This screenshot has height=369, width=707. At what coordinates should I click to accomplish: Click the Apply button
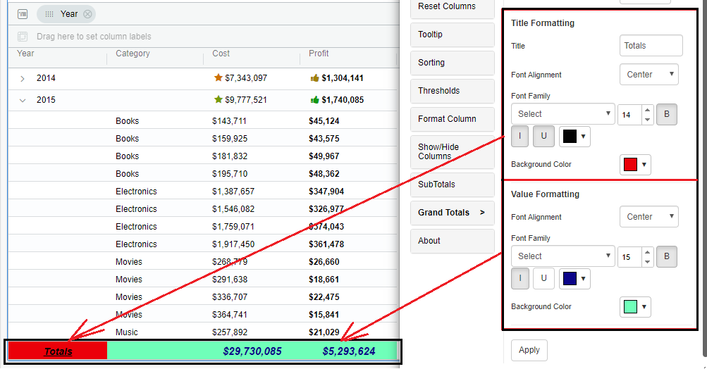point(529,350)
